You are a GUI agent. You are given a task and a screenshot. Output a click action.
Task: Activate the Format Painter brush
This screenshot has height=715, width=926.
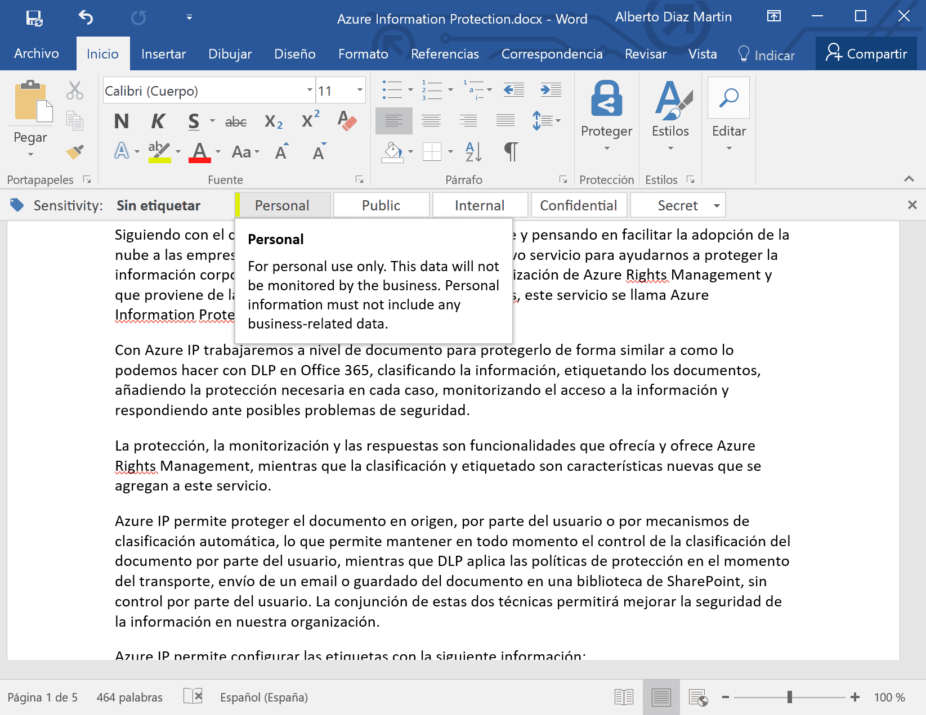pyautogui.click(x=74, y=151)
